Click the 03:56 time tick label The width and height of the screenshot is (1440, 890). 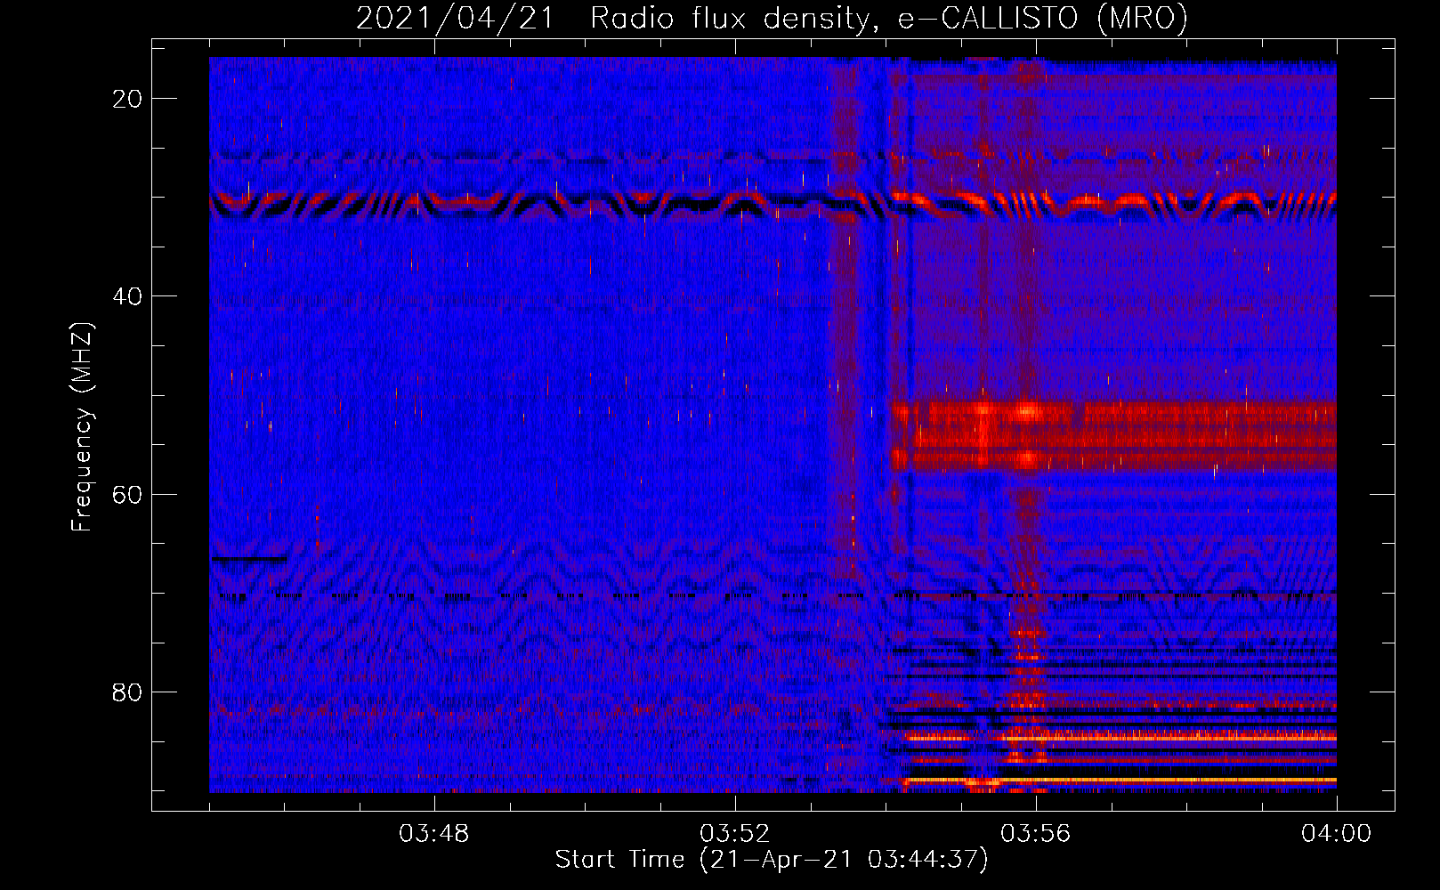pyautogui.click(x=1035, y=834)
